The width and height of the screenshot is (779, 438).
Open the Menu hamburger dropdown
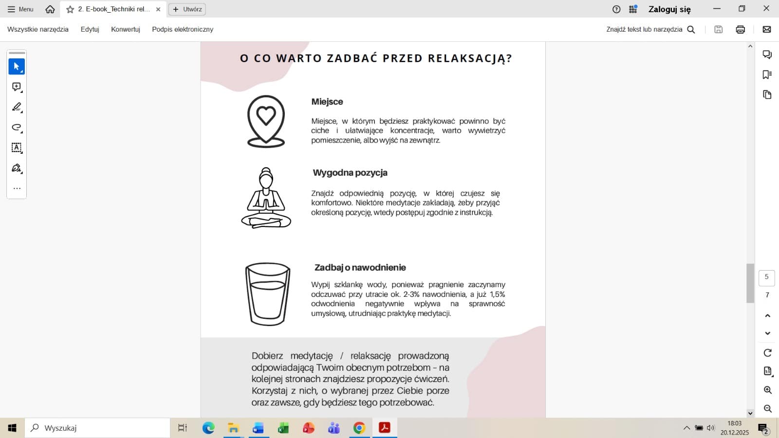(20, 9)
